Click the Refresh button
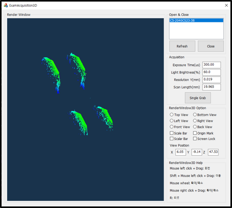The width and height of the screenshot is (232, 208). 182,46
